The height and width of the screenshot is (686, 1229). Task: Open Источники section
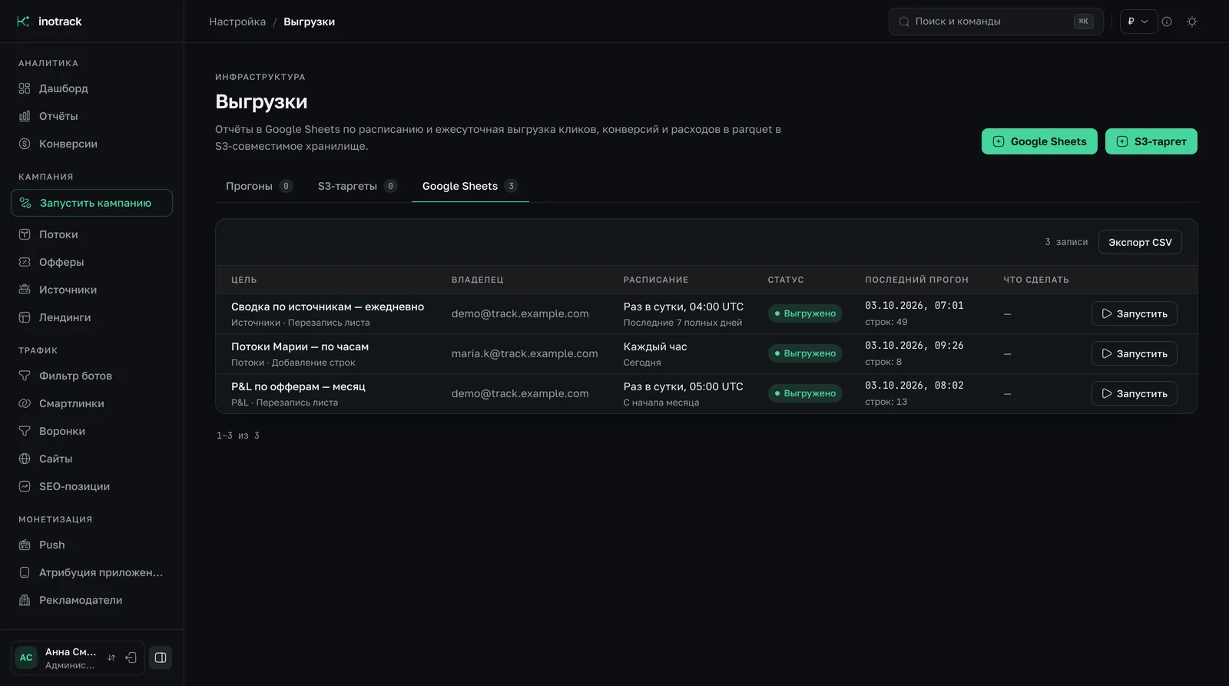(x=91, y=290)
